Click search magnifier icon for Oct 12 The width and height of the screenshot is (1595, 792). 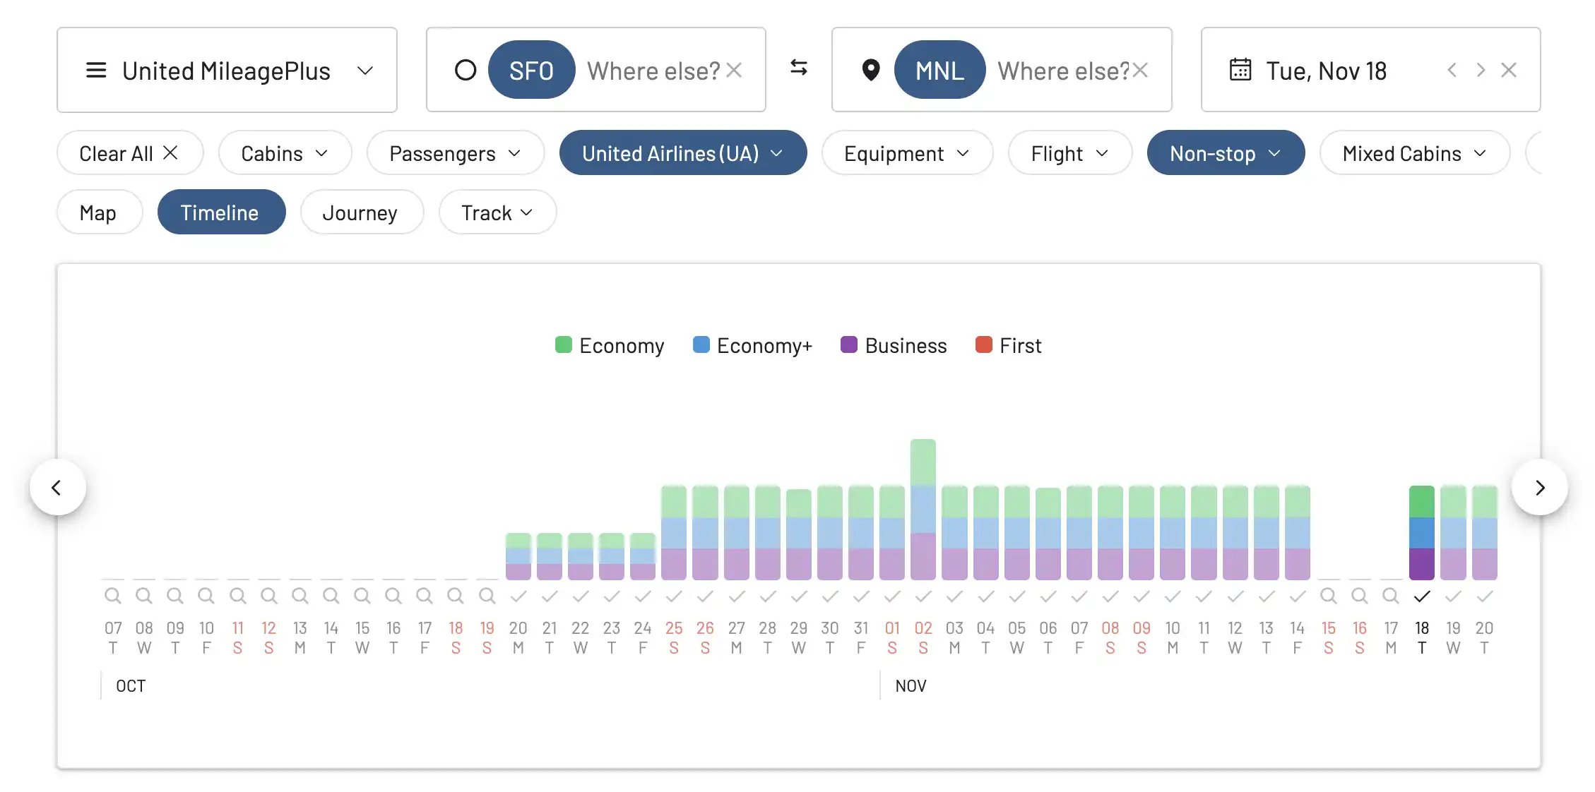point(268,596)
